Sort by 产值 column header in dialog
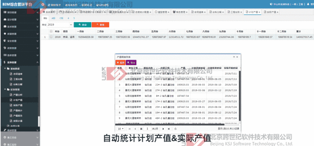Screen dimensions: 314x146 183,68
